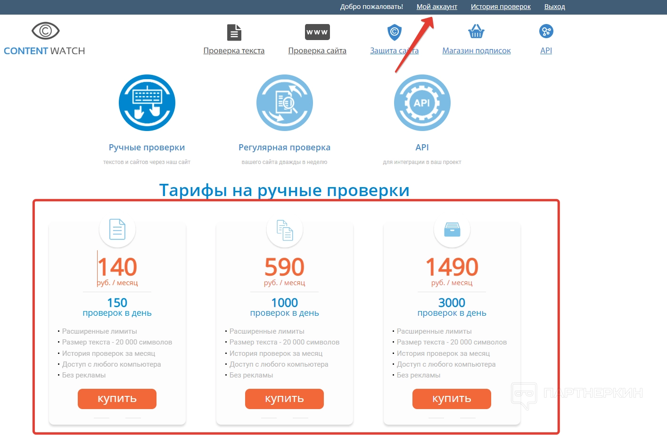Click '1000' daily checks number
Viewport: 667px width, 435px height.
(285, 303)
